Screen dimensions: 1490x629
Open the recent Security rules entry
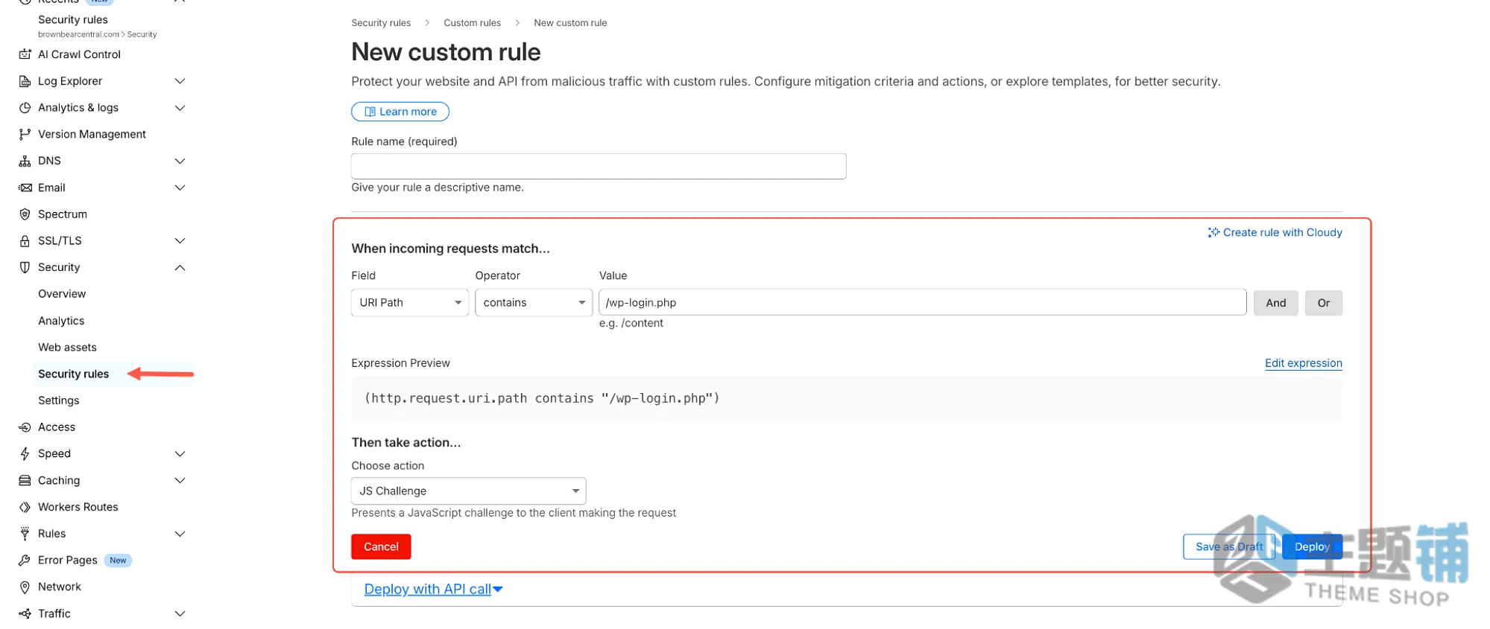coord(73,19)
